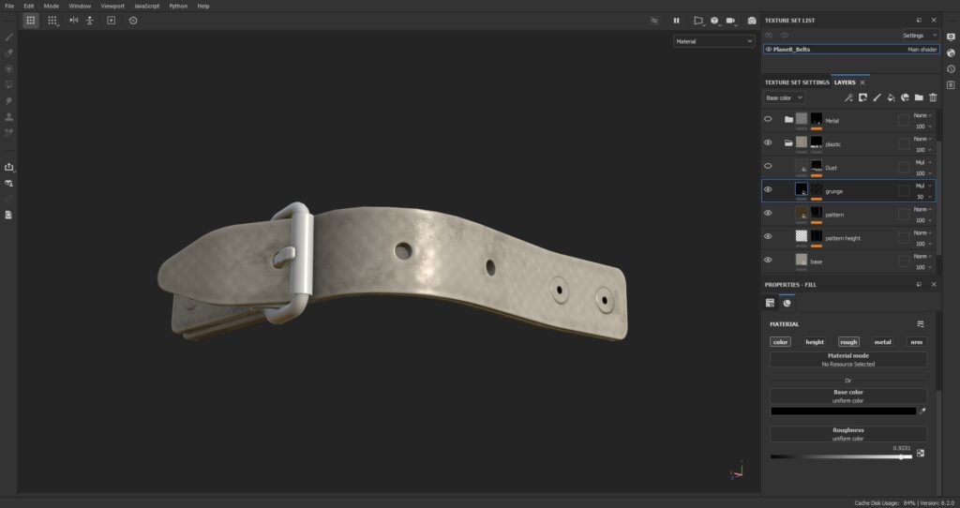
Task: Open the Viewport menu
Action: [112, 7]
